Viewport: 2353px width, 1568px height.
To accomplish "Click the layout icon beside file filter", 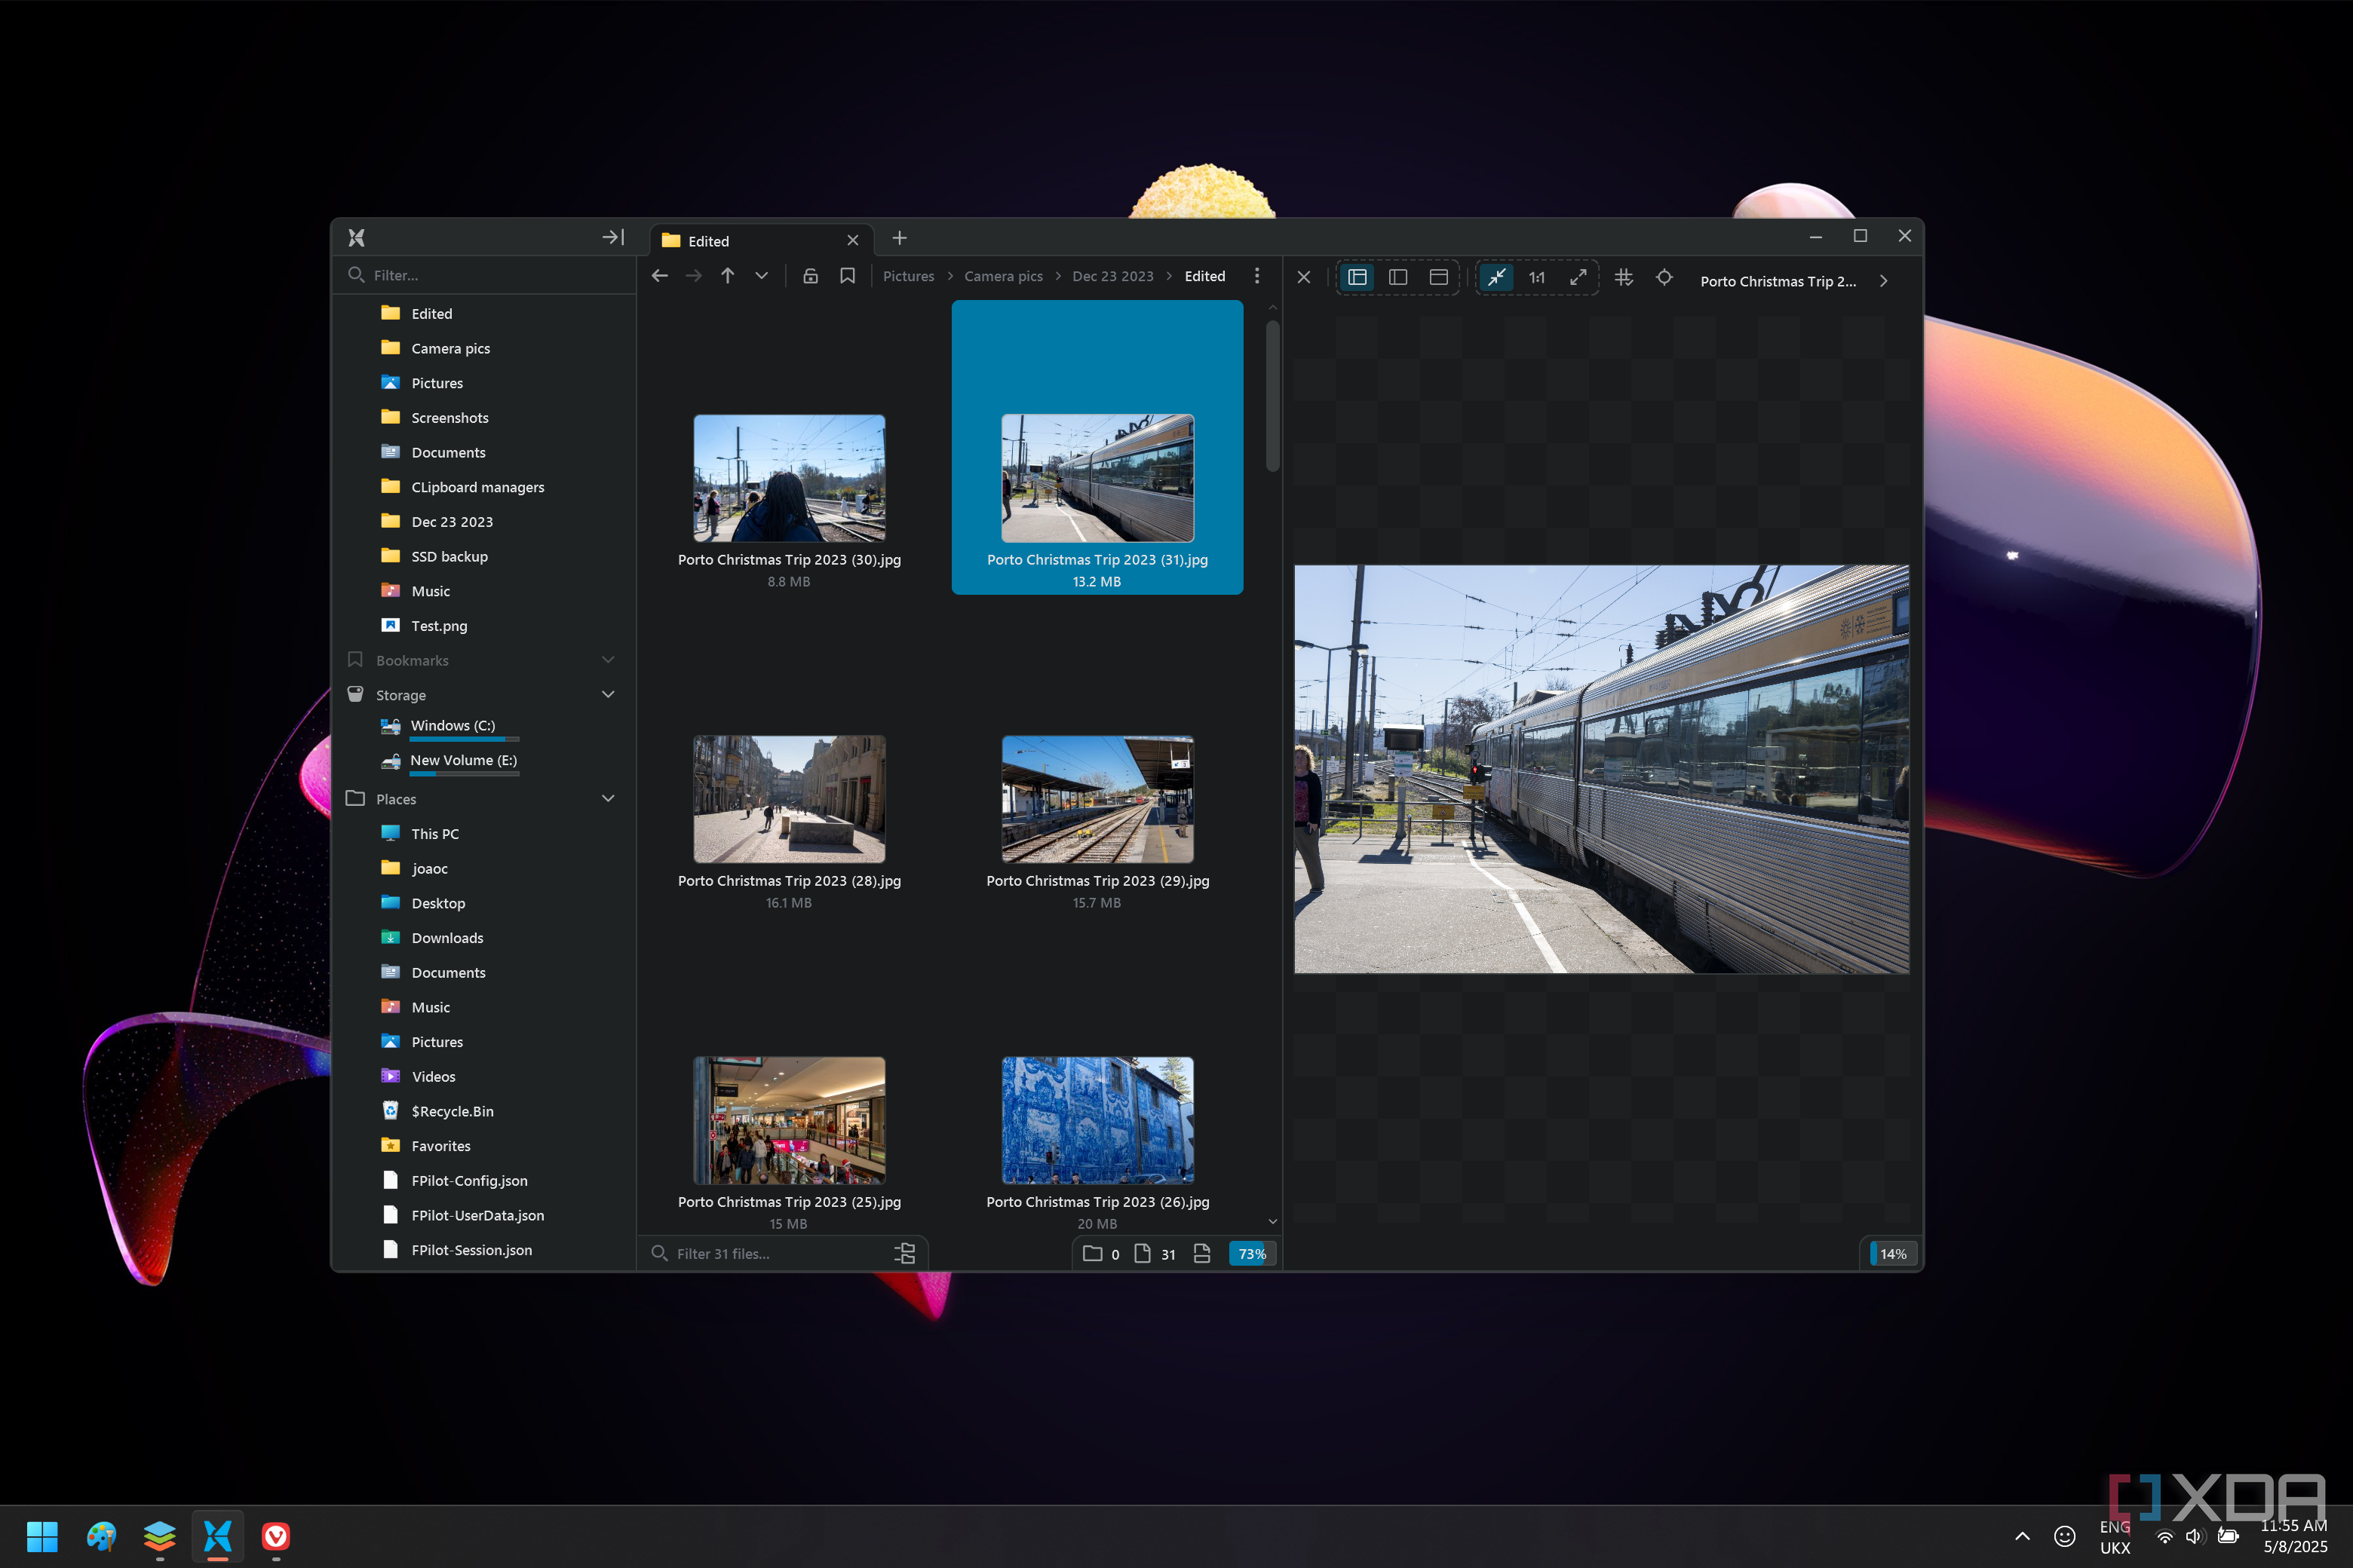I will (904, 1254).
